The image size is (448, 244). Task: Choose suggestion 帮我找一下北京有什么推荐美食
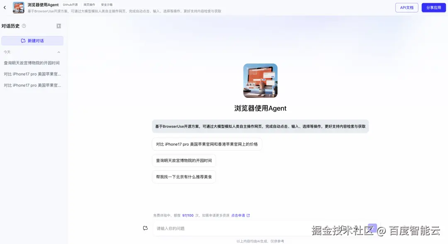click(184, 177)
